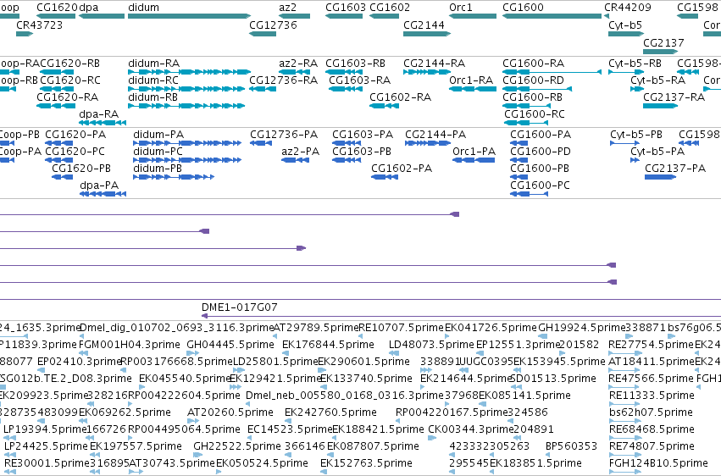Click the dpa gene bar
The width and height of the screenshot is (721, 476).
[102, 16]
